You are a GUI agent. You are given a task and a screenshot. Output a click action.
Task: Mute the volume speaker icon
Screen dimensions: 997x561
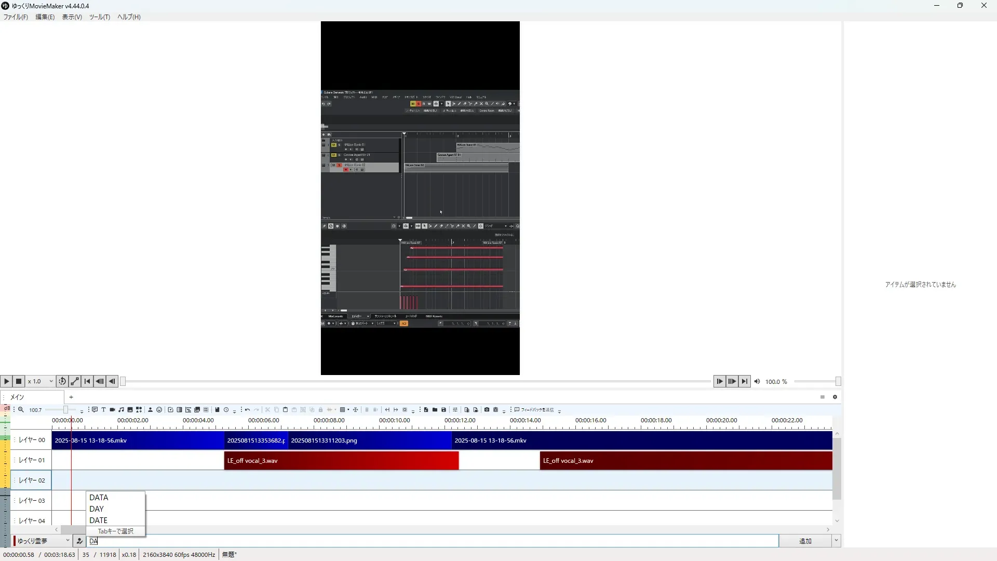[x=757, y=382]
